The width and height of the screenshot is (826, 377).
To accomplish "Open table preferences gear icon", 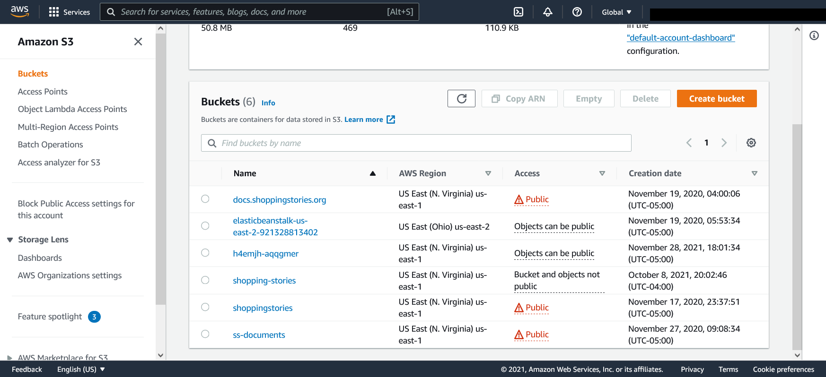I will point(751,143).
